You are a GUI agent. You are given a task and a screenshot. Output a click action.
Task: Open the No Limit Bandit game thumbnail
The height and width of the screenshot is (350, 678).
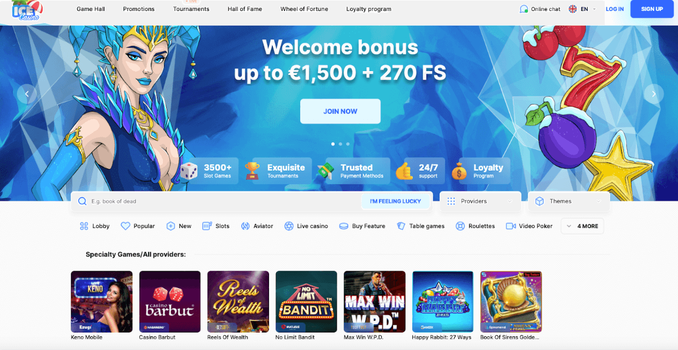[306, 302]
